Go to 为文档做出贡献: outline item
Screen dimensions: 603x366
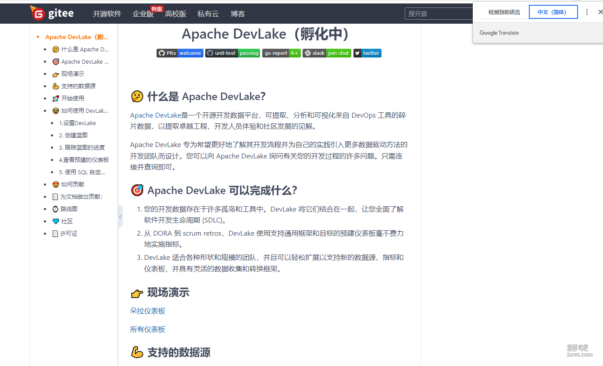78,197
